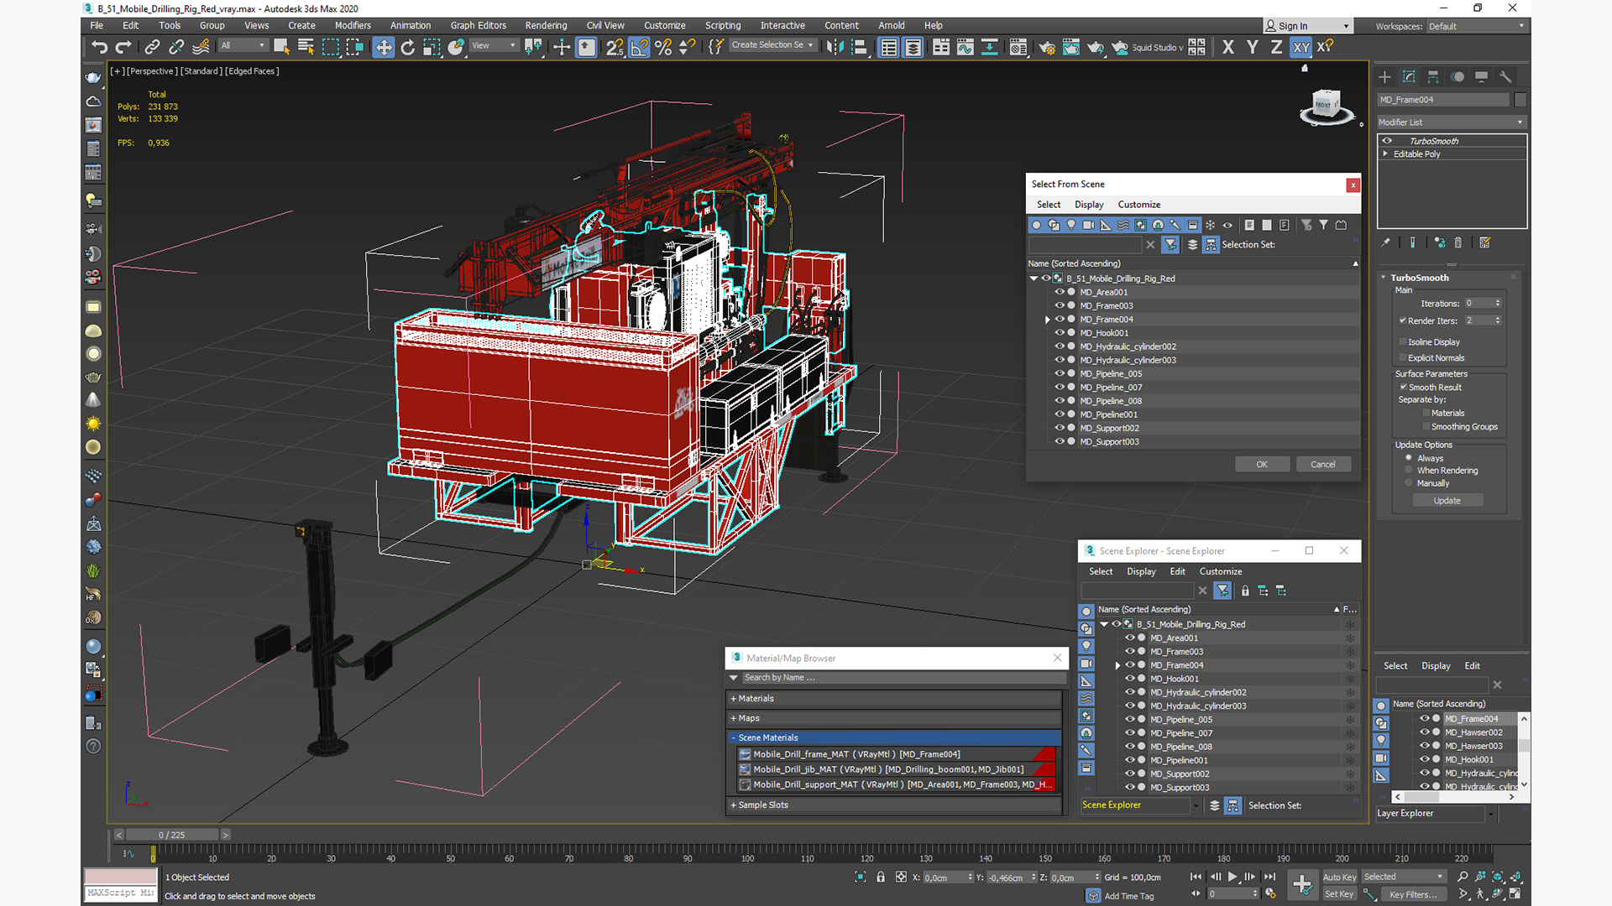Click OK in Select From Scene
This screenshot has height=906, width=1612.
(1262, 464)
